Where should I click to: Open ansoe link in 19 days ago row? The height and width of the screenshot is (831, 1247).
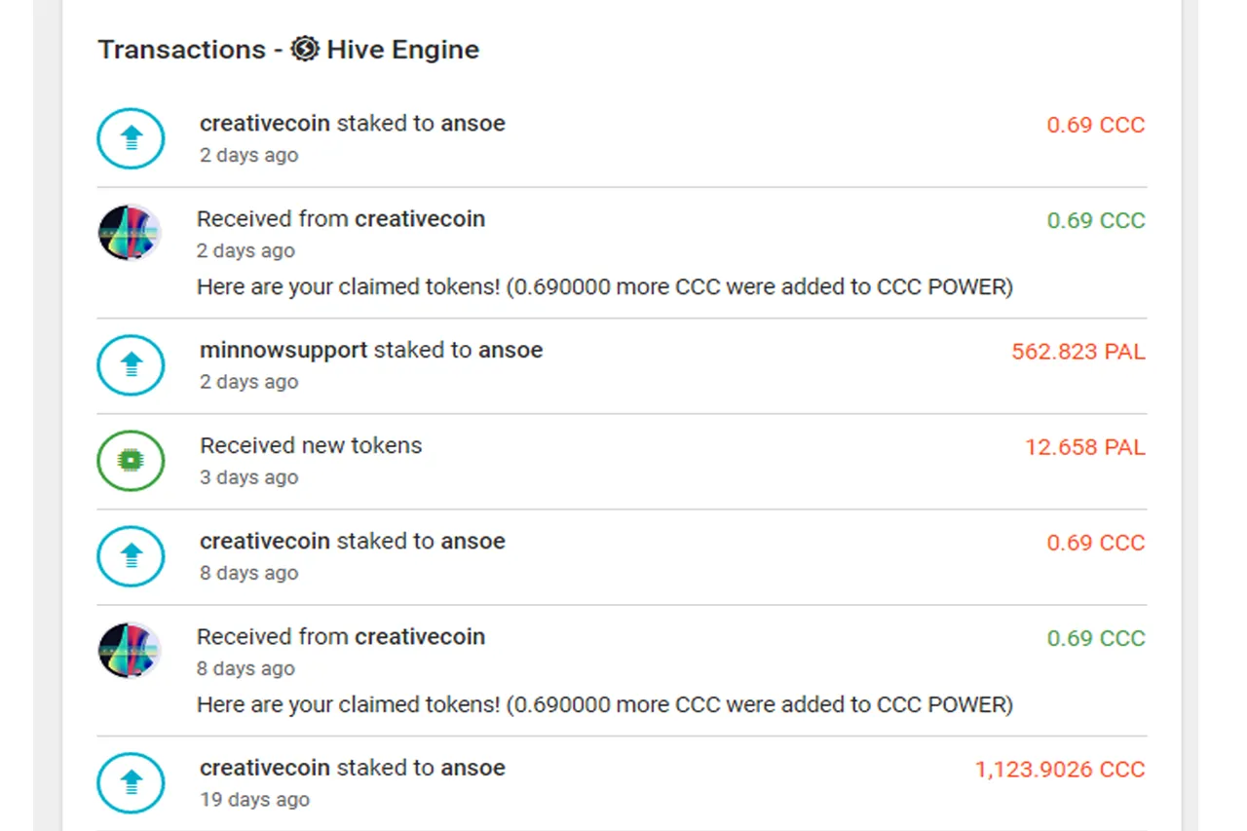click(x=472, y=768)
